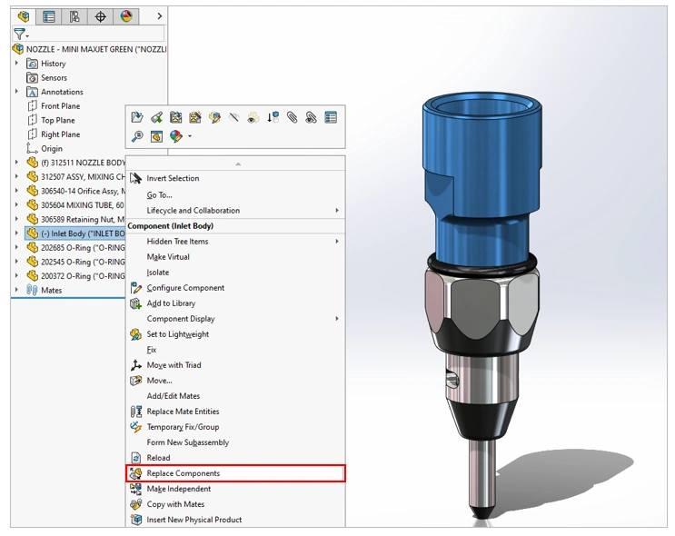Select Front Plane in feature tree
The height and width of the screenshot is (536, 675).
54,106
